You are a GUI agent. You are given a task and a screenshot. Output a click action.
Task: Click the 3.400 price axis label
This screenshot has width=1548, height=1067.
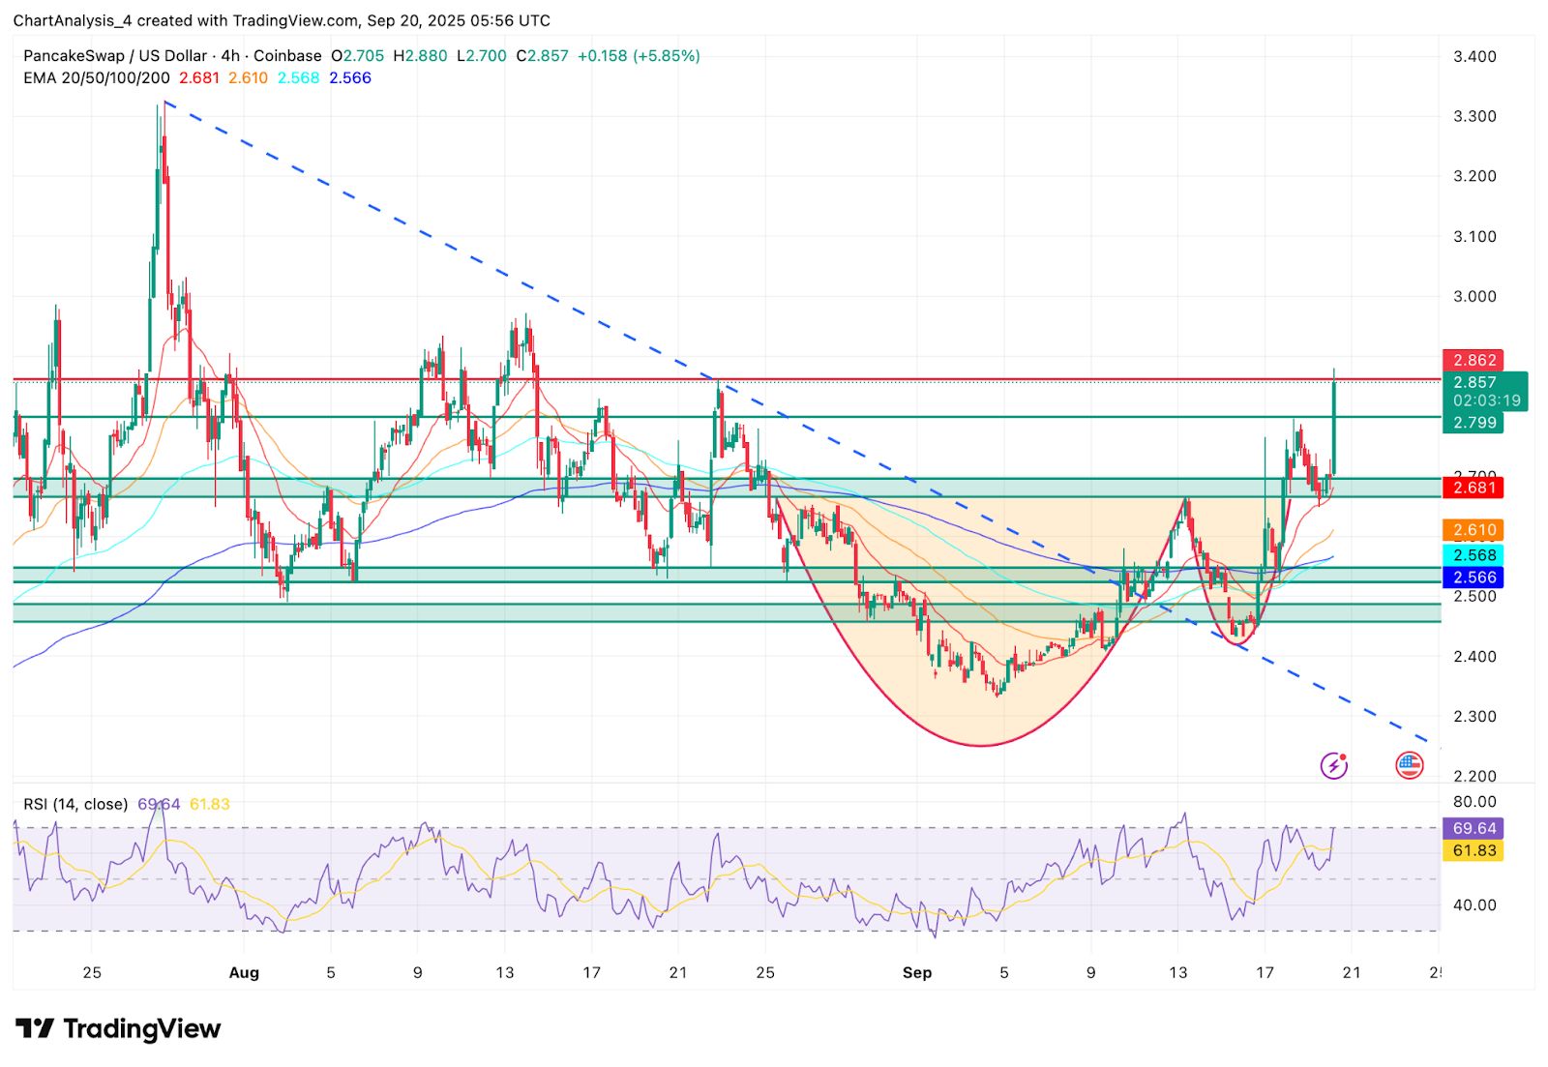(x=1474, y=56)
